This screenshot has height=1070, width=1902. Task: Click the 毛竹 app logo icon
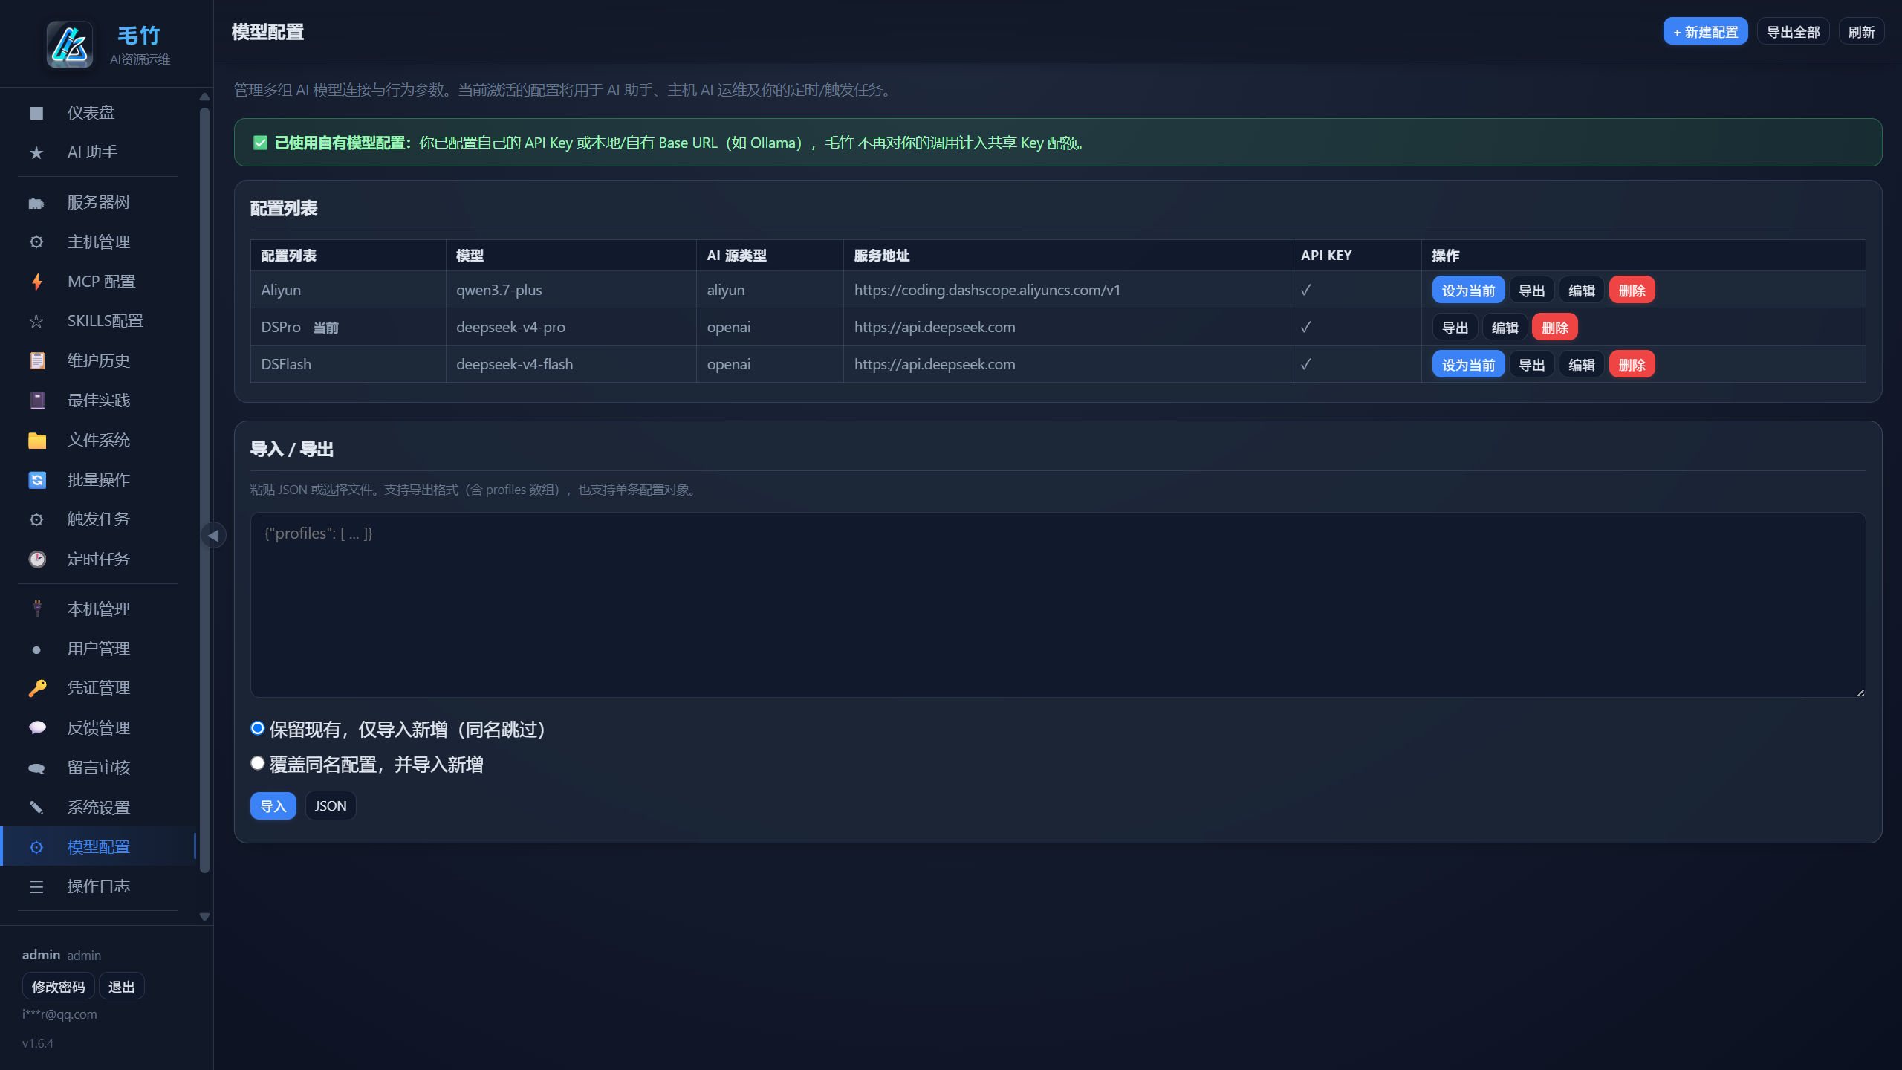pyautogui.click(x=70, y=45)
